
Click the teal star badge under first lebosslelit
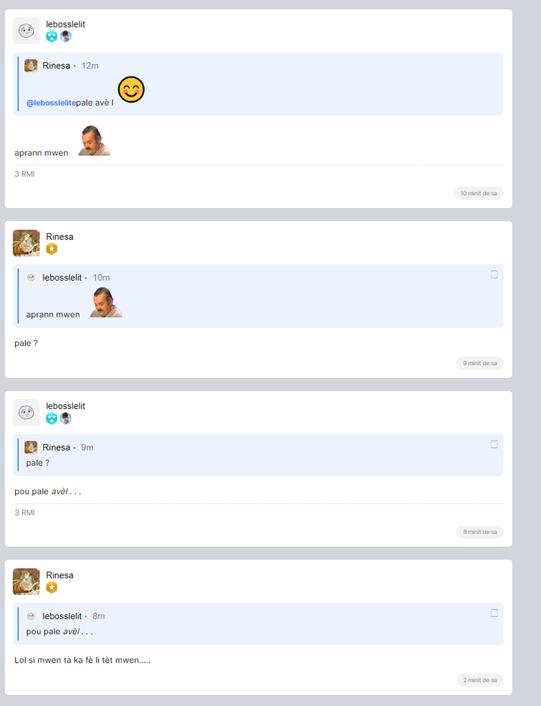52,37
